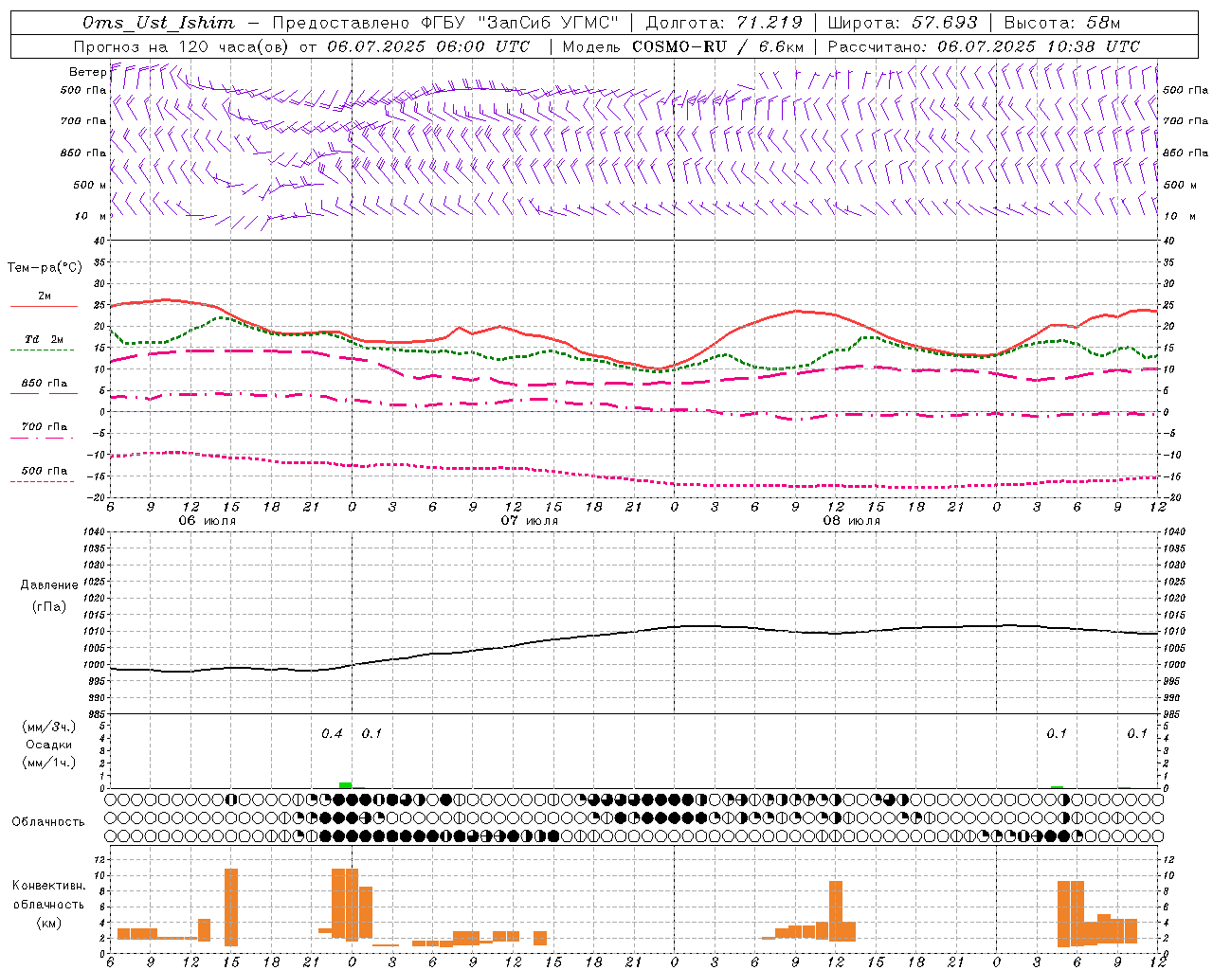Click the Долгота: 71.219 value
Viewport: 1213px width, 970px height.
tap(724, 23)
